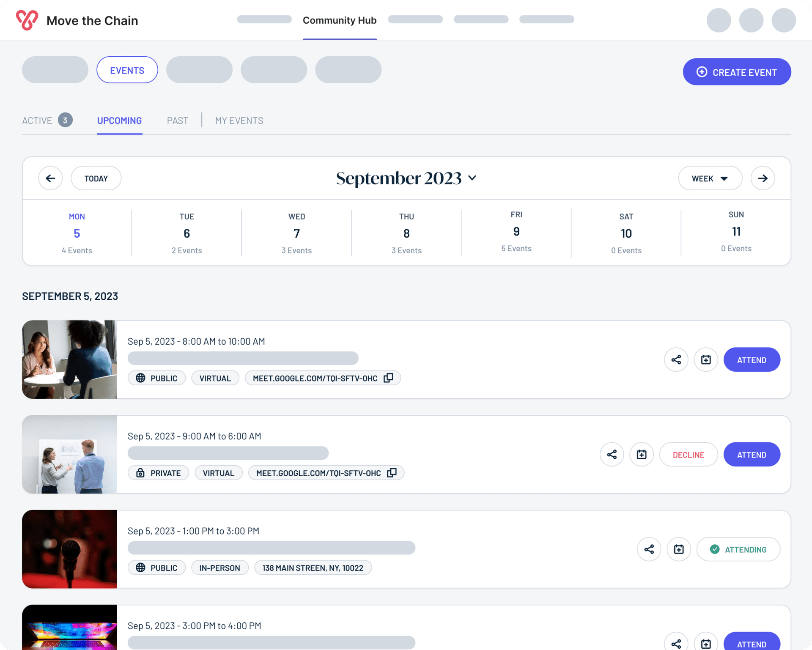Open the September 2023 month picker
812x650 pixels.
coord(406,178)
